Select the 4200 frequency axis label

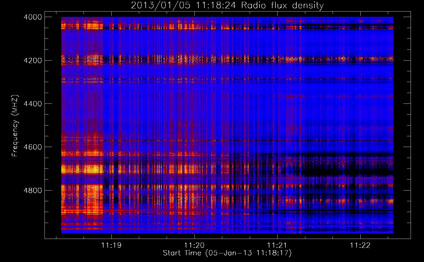(33, 60)
